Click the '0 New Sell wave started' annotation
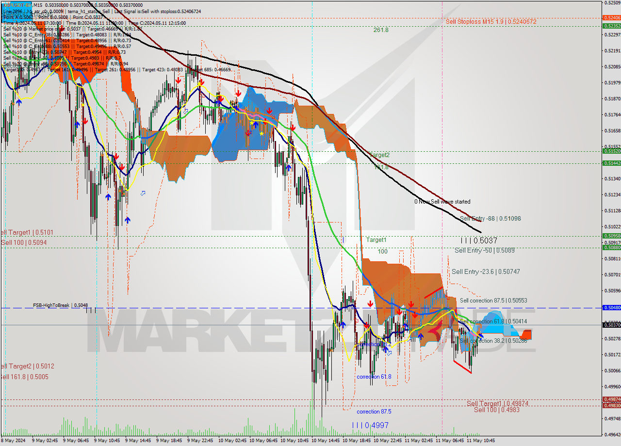621x446 pixels. click(442, 202)
